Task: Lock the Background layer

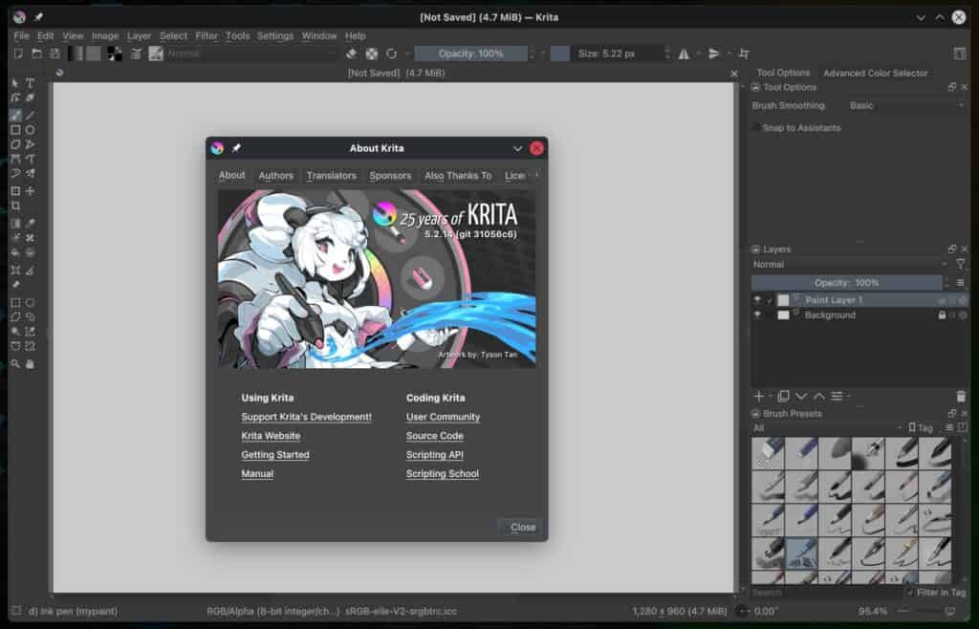Action: click(x=942, y=315)
